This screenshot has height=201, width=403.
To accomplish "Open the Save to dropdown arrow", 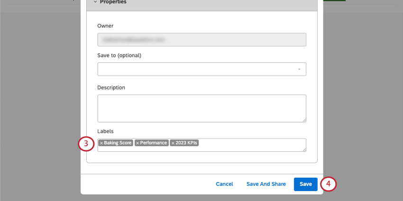I will (x=299, y=69).
